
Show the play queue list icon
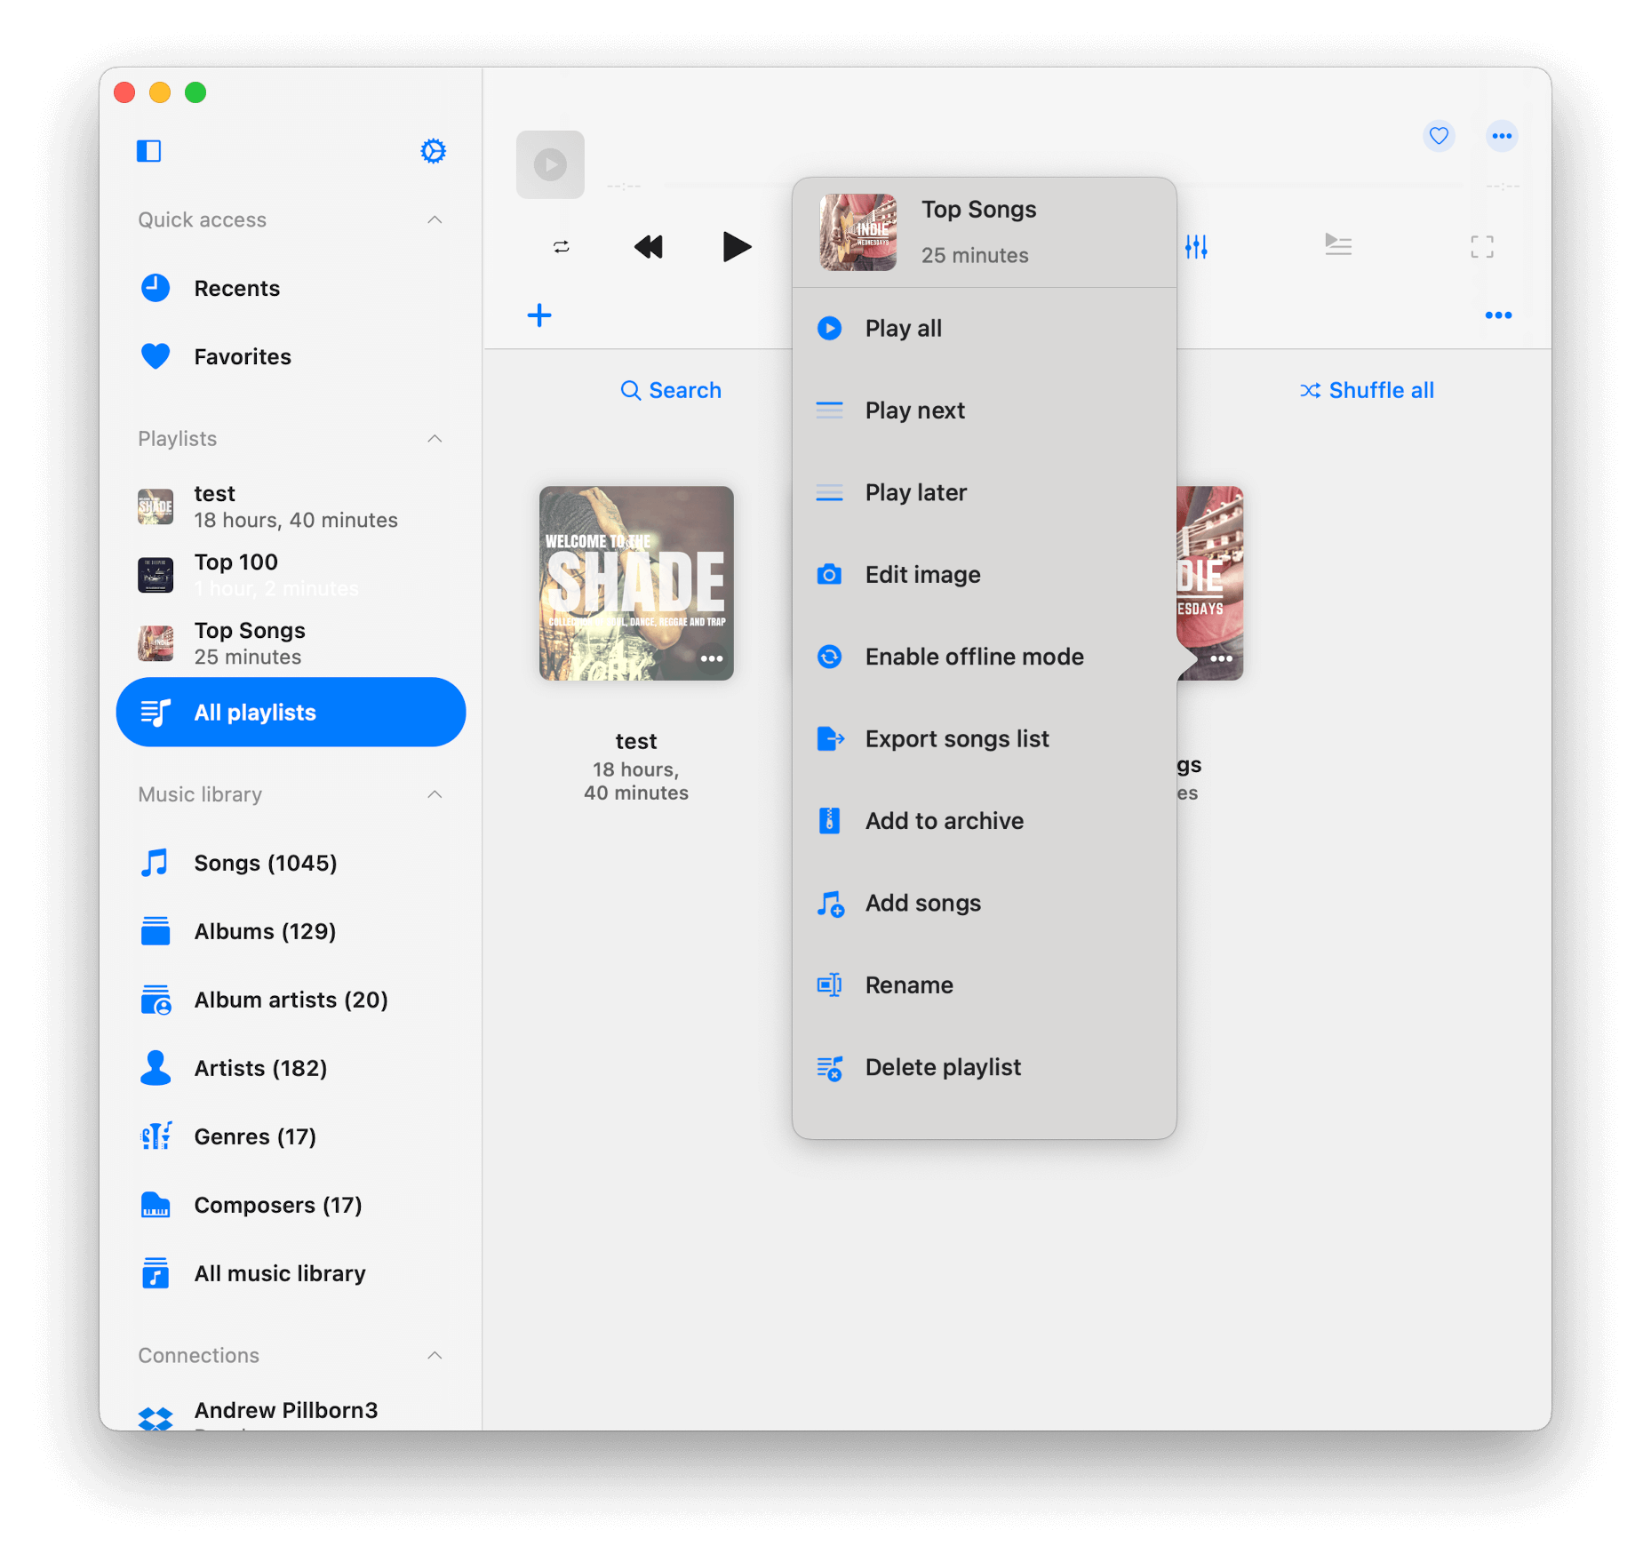(x=1337, y=244)
